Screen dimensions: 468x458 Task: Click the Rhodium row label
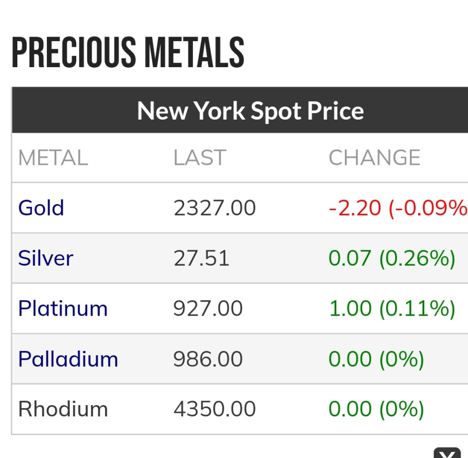(63, 409)
